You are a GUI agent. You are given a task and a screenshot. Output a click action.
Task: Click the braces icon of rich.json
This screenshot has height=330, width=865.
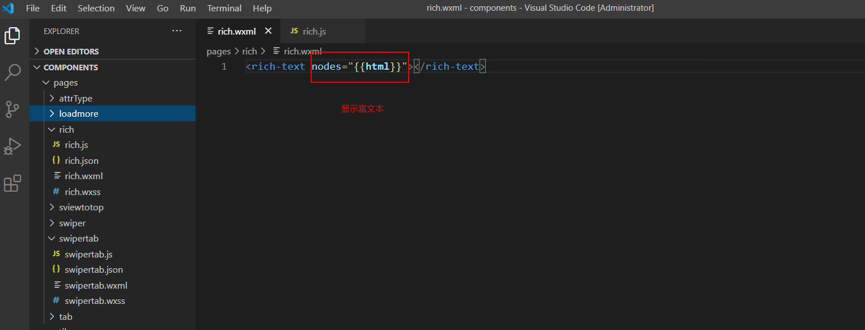pos(56,160)
